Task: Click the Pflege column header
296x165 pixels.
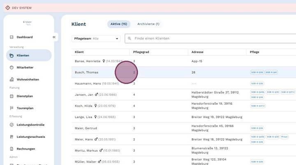Action: 254,52
